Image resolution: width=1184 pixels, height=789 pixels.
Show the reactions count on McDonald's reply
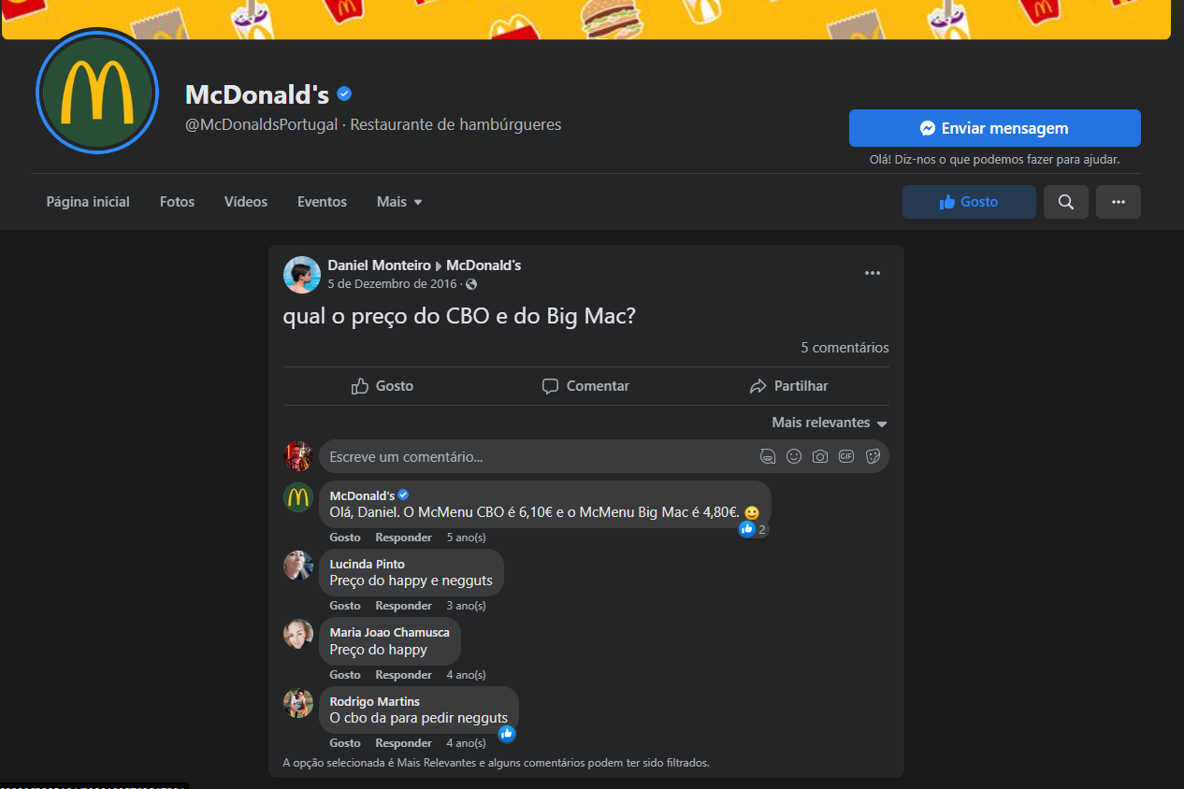(x=754, y=529)
